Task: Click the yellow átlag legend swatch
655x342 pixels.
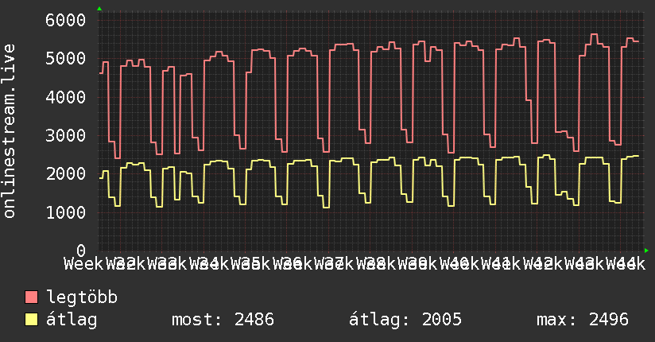Action: (x=31, y=320)
